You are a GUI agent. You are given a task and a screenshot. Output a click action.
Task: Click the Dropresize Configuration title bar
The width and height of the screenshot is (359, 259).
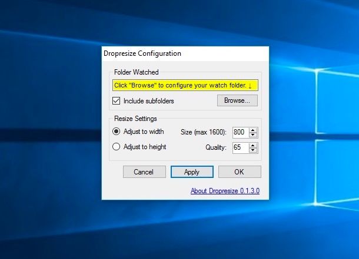click(185, 53)
